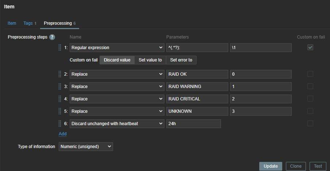This screenshot has height=171, width=330.
Task: Click the drag handle for step 3
Action: click(x=60, y=87)
